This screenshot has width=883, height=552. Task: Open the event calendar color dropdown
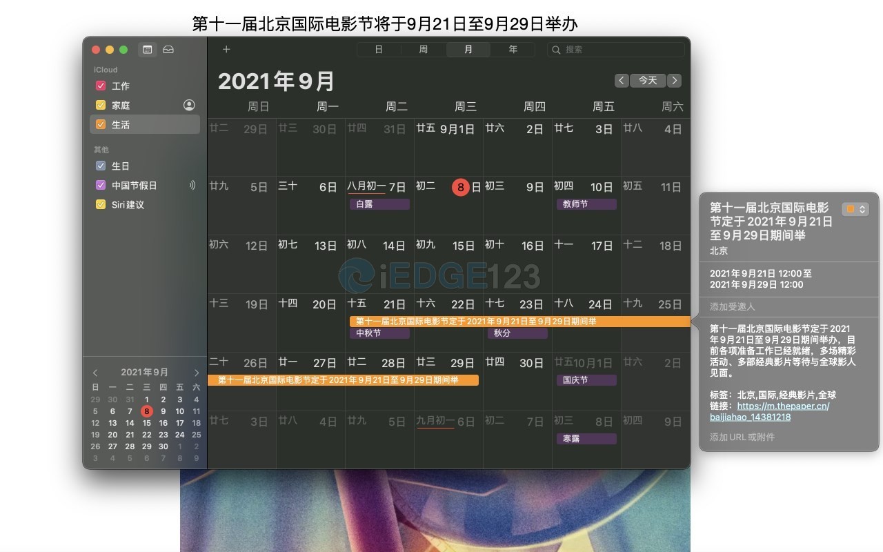coord(855,208)
